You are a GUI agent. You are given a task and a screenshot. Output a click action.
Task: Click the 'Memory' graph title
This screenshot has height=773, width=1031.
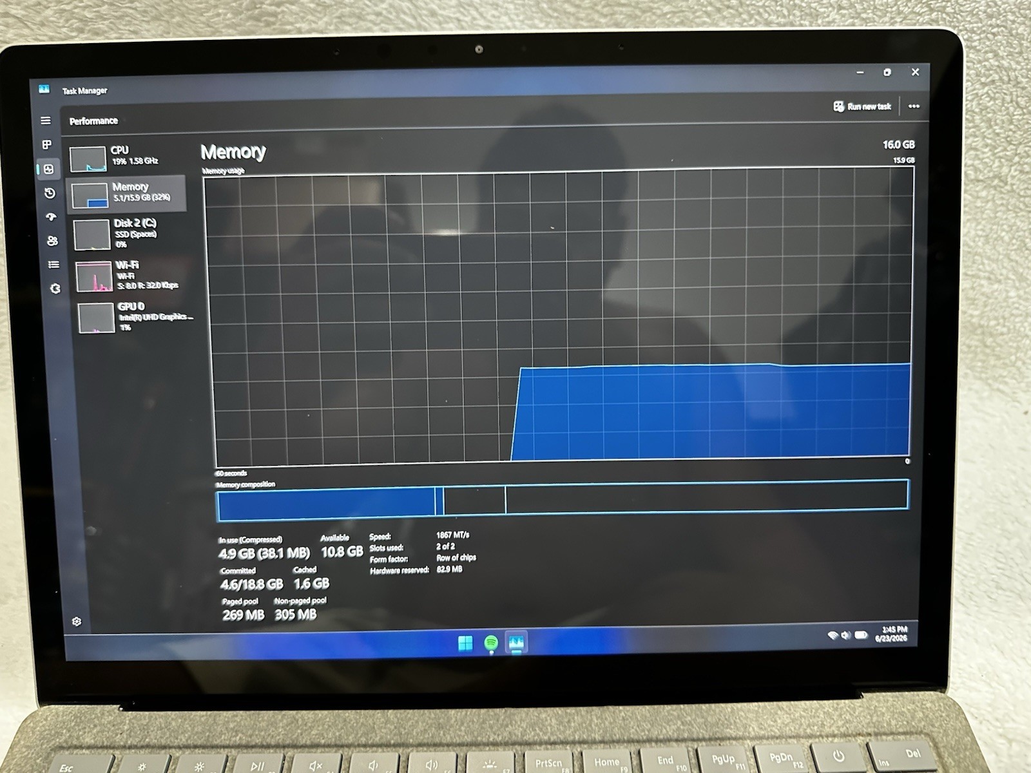click(x=233, y=152)
